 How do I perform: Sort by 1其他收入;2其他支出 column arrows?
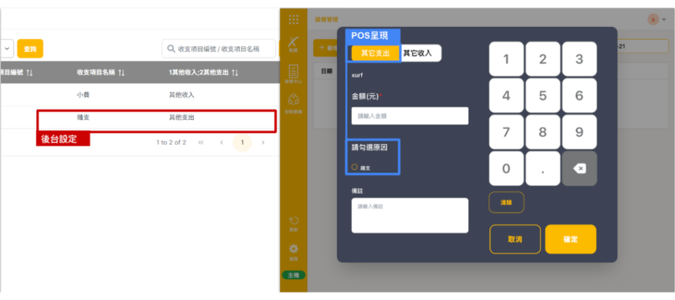click(x=235, y=73)
